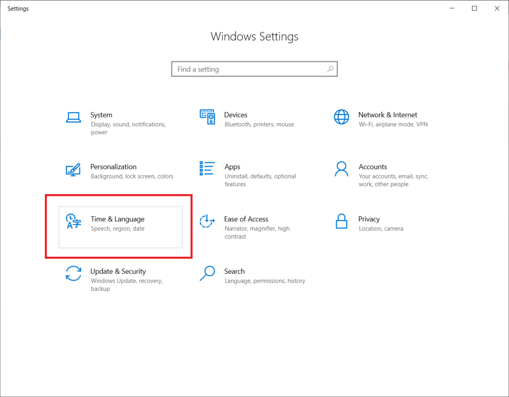Click the Windows Settings page title
This screenshot has width=509, height=397.
click(254, 36)
